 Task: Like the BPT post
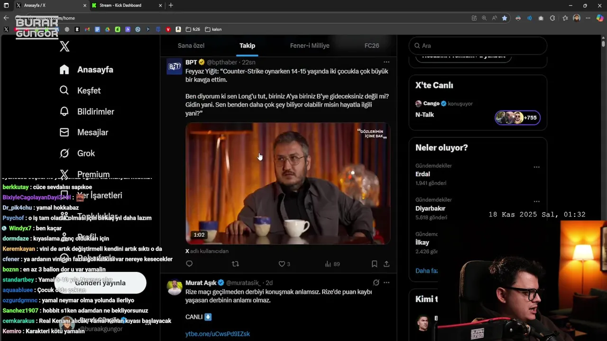284,264
